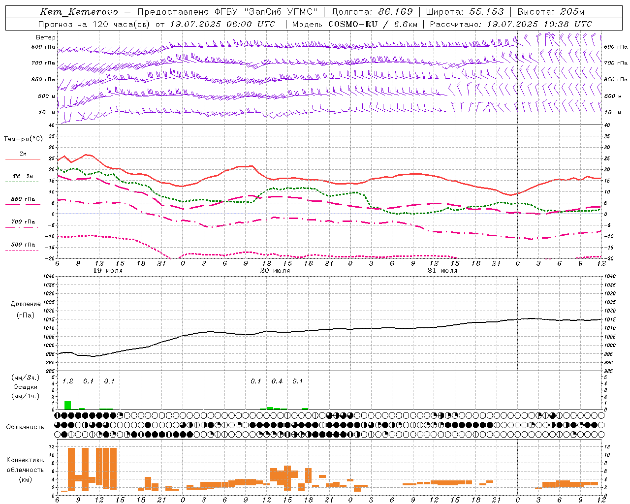
Task: Click the Рассчитано: 19.07.2025 10:38 UTC text
Action: (x=511, y=24)
